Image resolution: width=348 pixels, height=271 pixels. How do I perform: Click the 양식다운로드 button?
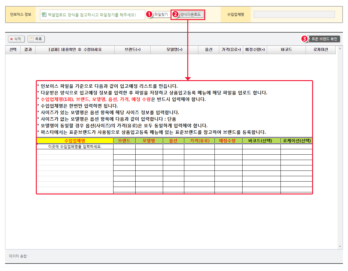coord(190,14)
